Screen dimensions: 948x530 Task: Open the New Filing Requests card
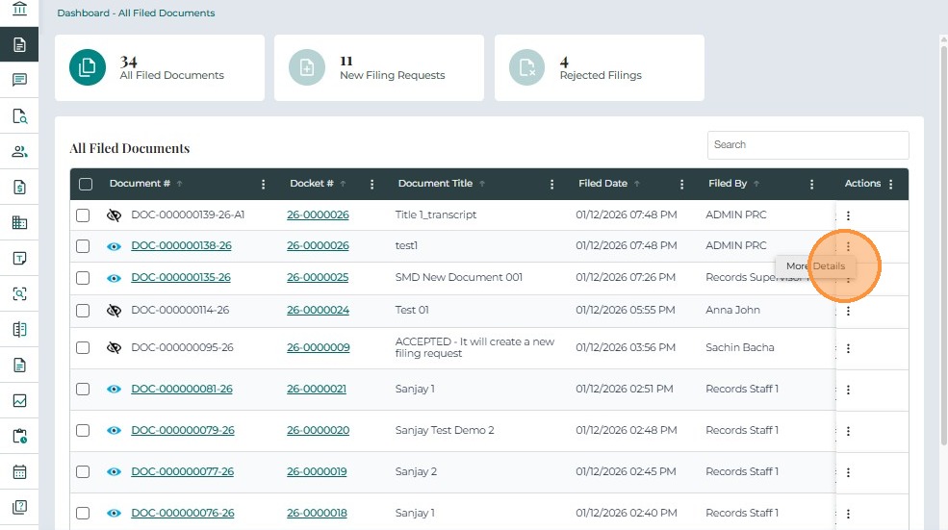379,67
